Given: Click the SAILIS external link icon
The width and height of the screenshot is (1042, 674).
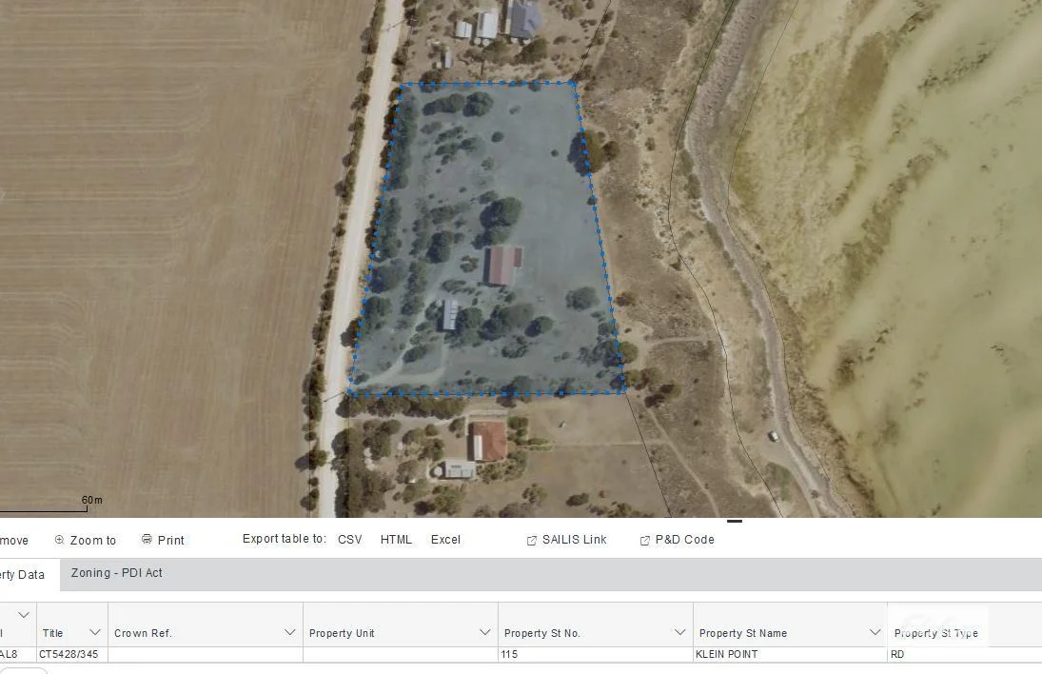Looking at the screenshot, I should 530,540.
